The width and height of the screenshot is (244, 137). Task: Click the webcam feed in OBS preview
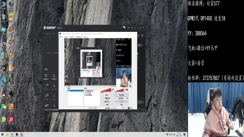pos(124,77)
